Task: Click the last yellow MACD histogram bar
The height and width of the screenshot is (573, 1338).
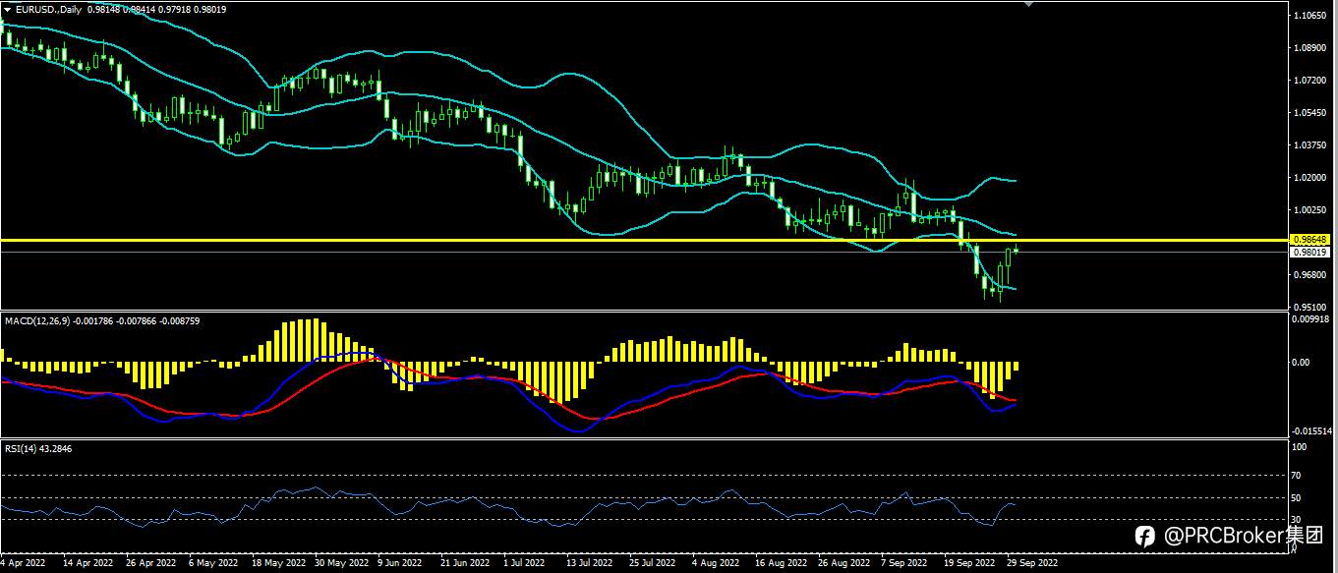Action: [x=1016, y=367]
